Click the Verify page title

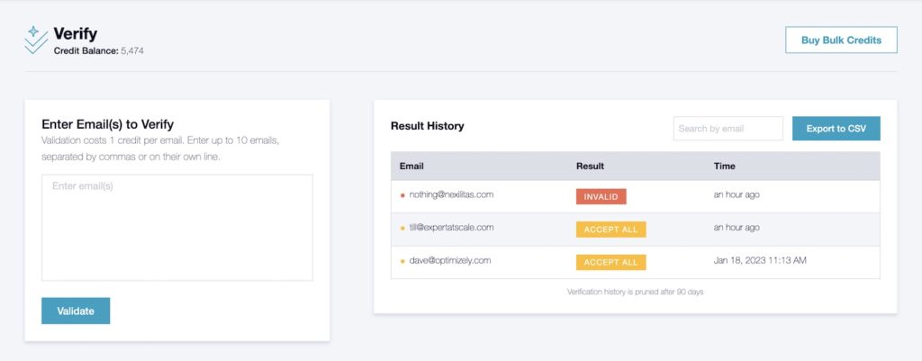76,34
